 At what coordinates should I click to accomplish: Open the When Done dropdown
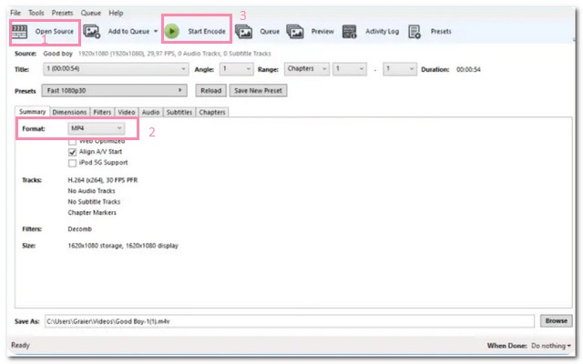550,346
